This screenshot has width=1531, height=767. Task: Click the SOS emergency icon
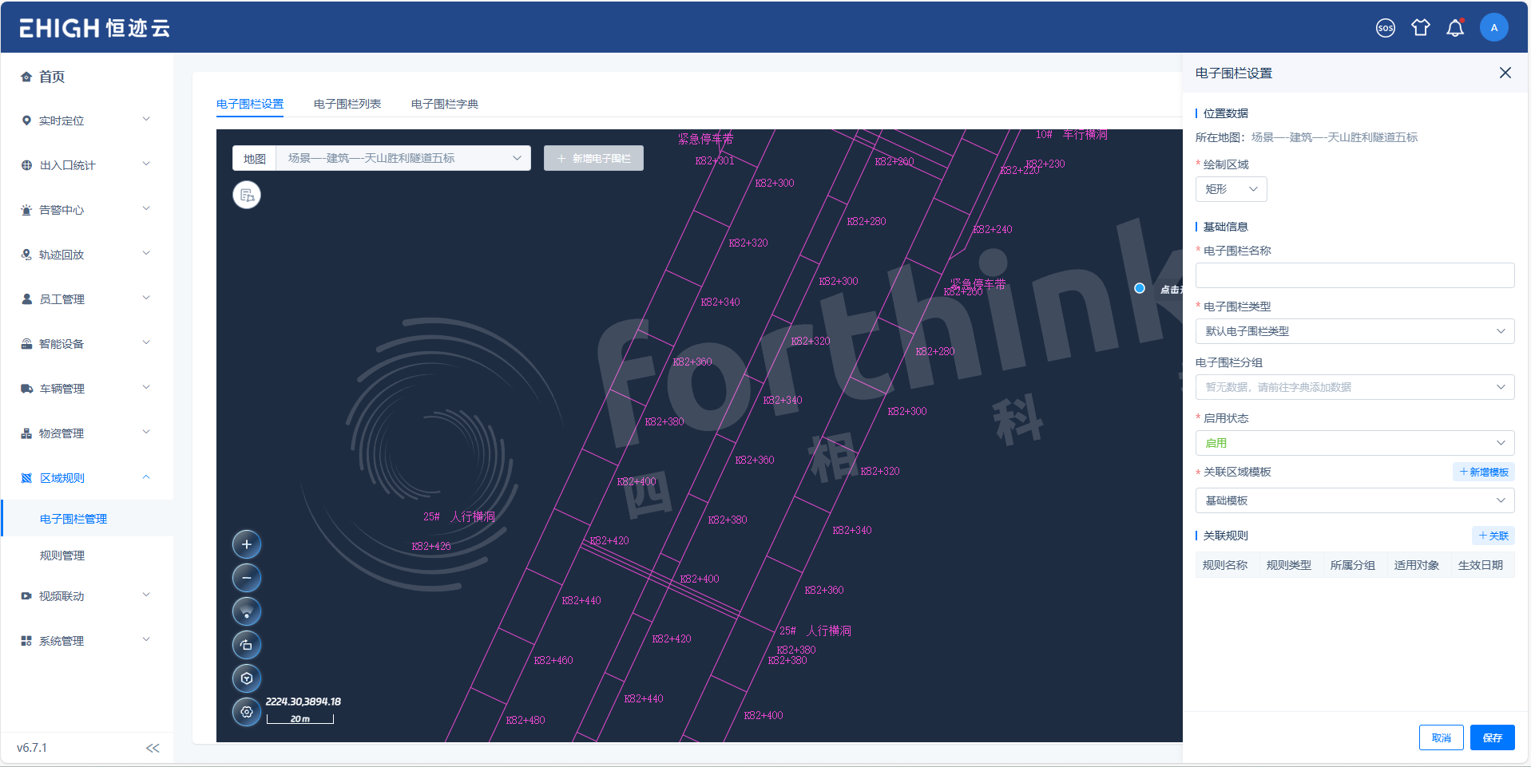pyautogui.click(x=1385, y=28)
